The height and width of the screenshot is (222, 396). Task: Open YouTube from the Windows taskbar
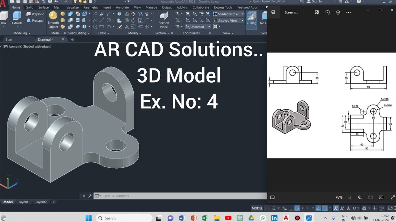[228, 218]
